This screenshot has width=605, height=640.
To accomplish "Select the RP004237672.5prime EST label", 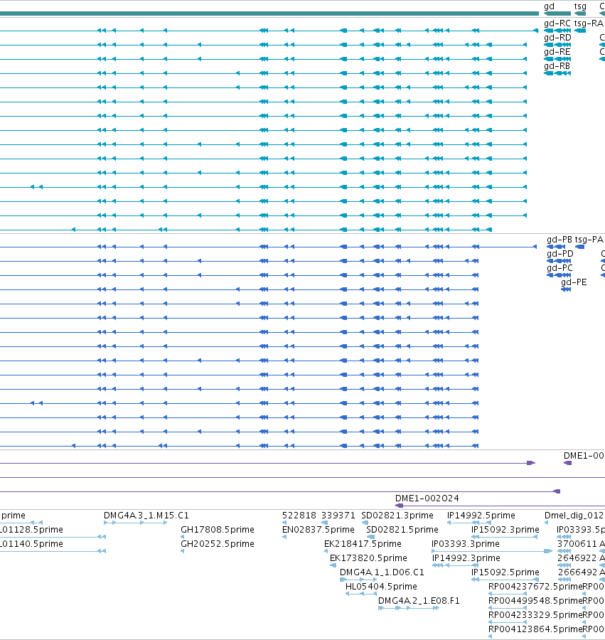I will click(535, 587).
